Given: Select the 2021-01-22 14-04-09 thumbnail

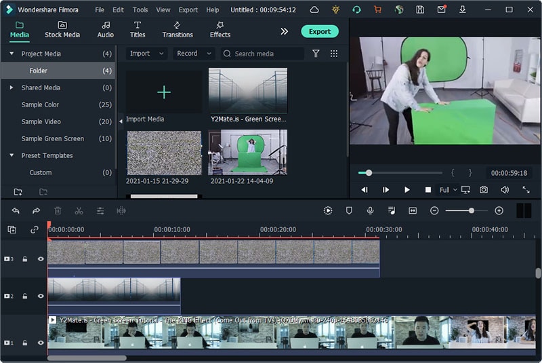Looking at the screenshot, I should pyautogui.click(x=247, y=153).
